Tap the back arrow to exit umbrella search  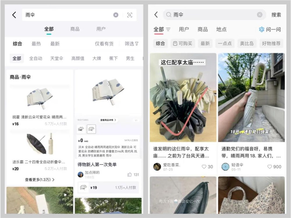[14, 15]
